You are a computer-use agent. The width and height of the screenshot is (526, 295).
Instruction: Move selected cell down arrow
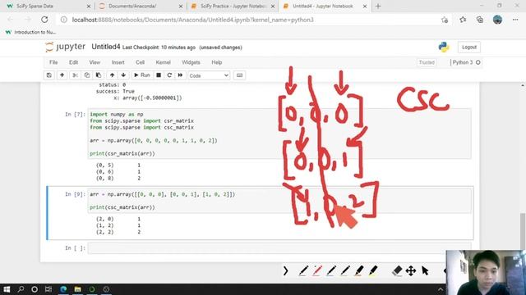(x=123, y=75)
